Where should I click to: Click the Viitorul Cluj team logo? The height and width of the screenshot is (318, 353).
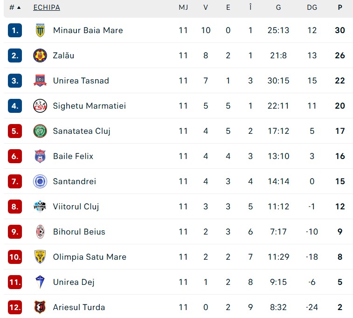[x=40, y=207]
